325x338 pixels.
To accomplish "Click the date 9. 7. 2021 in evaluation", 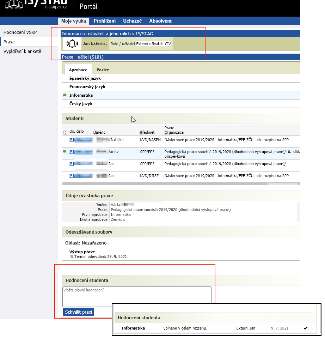I will (x=280, y=328).
